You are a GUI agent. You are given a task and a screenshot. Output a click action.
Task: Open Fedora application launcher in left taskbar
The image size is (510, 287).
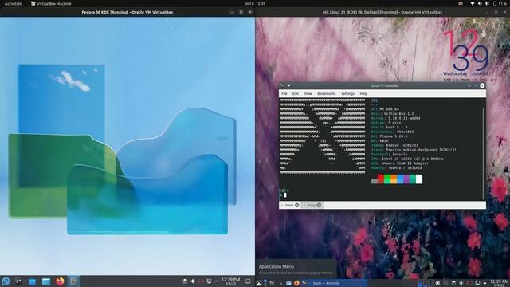pyautogui.click(x=6, y=281)
